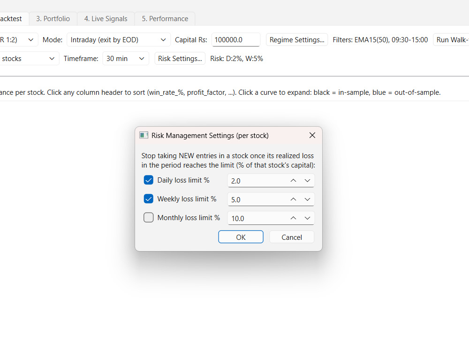
Task: Confirm risk settings with OK
Action: click(x=241, y=237)
